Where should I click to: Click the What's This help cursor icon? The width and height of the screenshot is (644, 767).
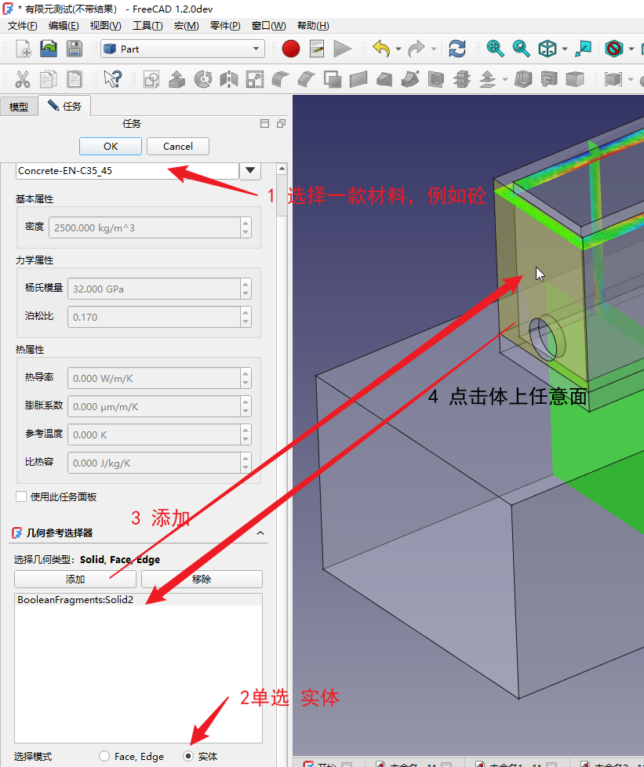[113, 79]
